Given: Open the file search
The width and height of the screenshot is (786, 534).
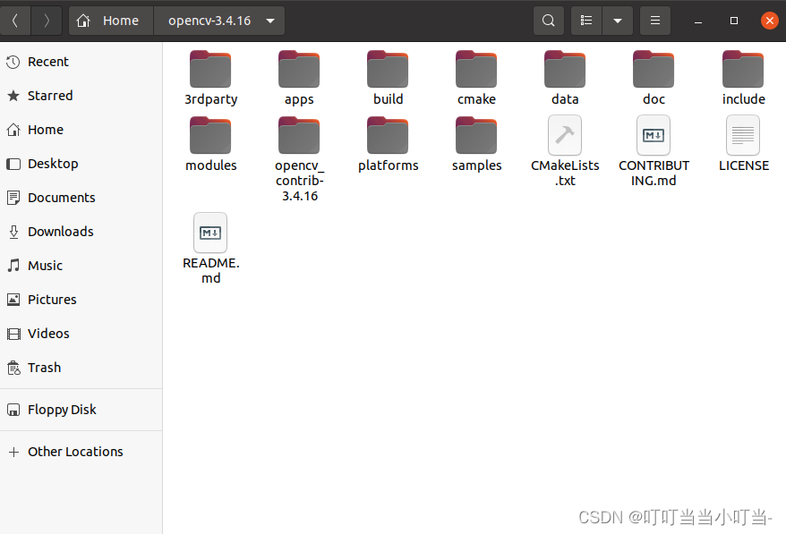Looking at the screenshot, I should [x=549, y=21].
